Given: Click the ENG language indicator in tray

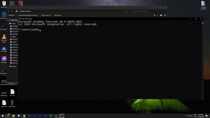Looking at the screenshot, I should pyautogui.click(x=195, y=116).
